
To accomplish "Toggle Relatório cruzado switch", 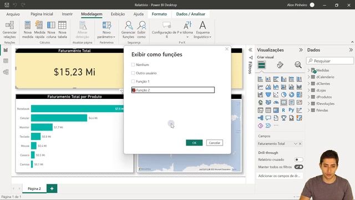I will coord(298,159).
